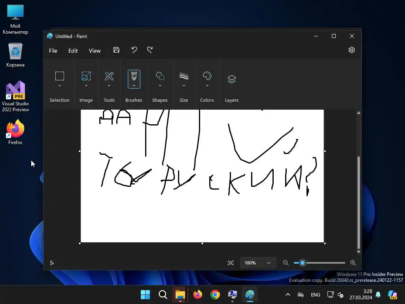The width and height of the screenshot is (405, 304).
Task: Open the File menu
Action: (x=53, y=51)
